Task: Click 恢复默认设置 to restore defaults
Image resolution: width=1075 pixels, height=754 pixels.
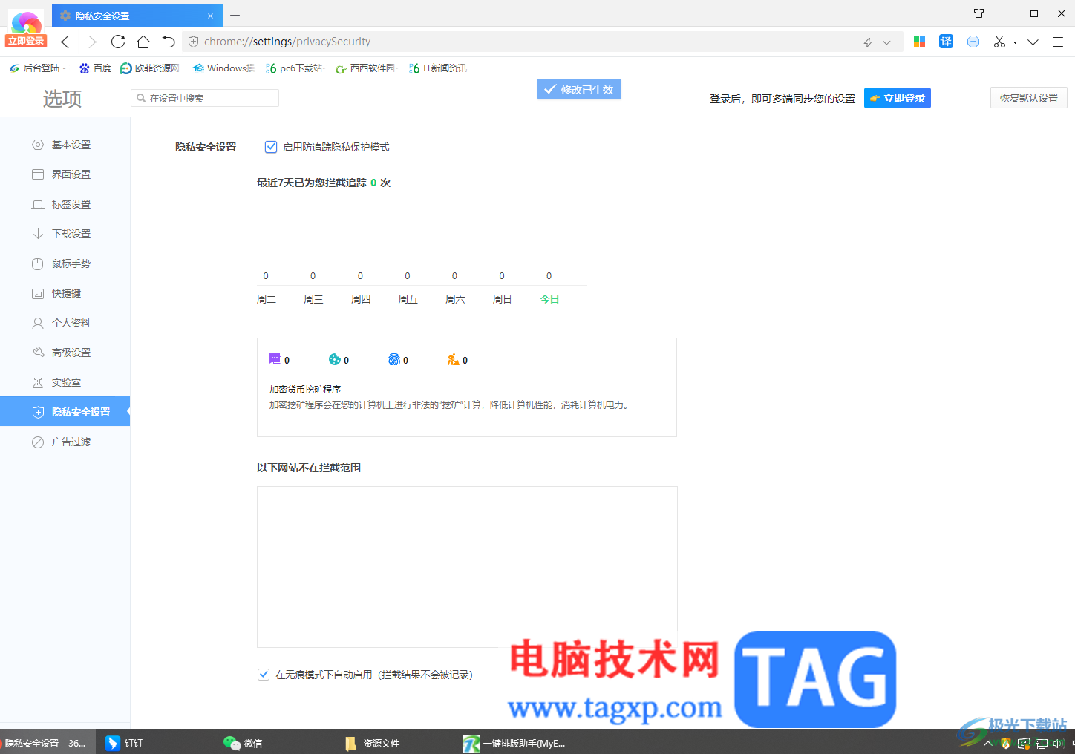Action: point(1028,97)
